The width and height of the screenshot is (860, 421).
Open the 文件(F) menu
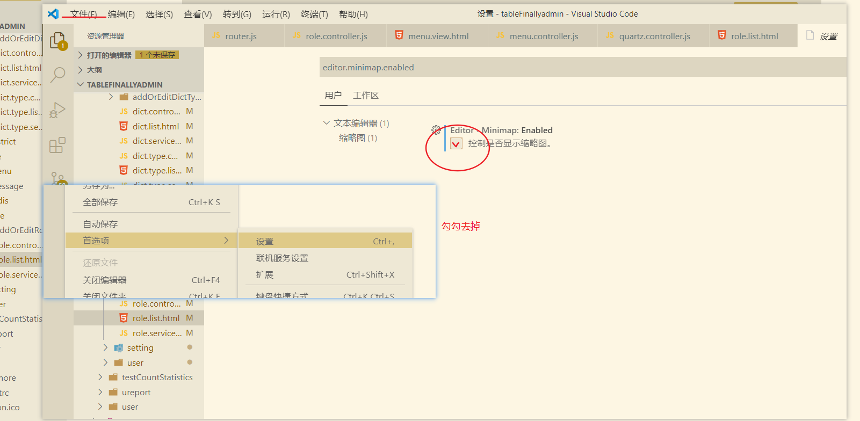[84, 14]
